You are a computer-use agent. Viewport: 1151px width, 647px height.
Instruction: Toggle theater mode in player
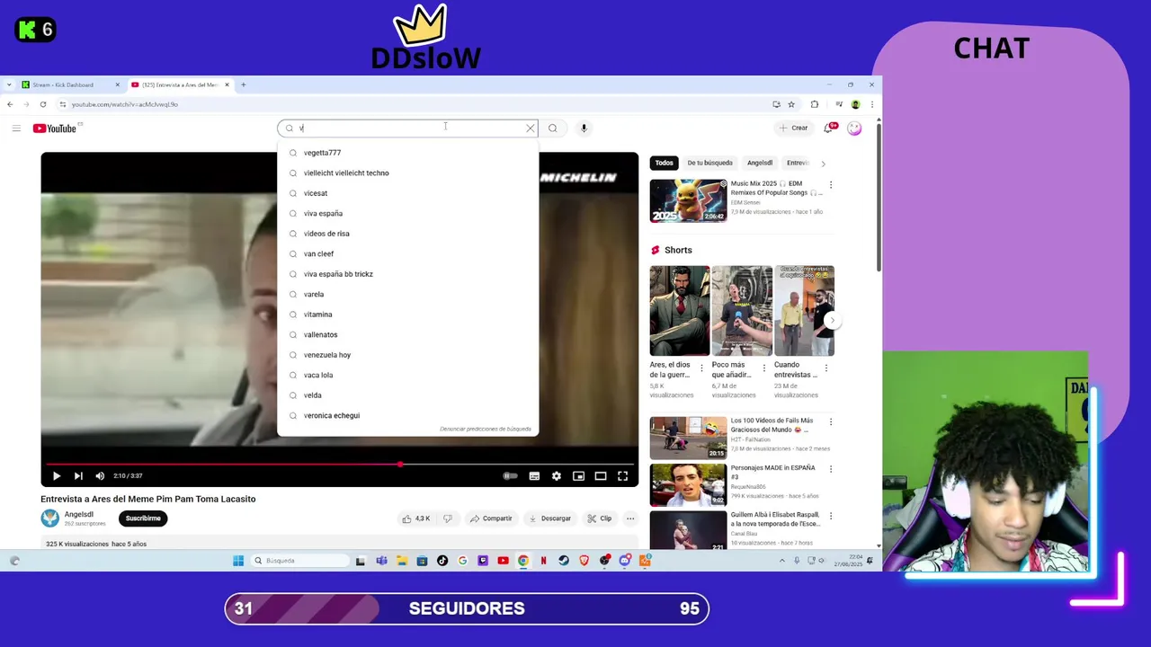point(601,475)
